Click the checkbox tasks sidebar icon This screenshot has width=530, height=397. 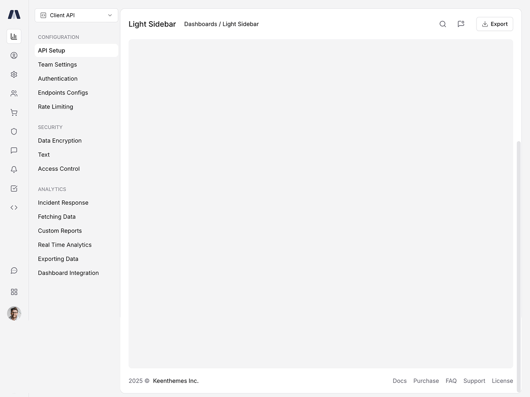click(x=14, y=188)
